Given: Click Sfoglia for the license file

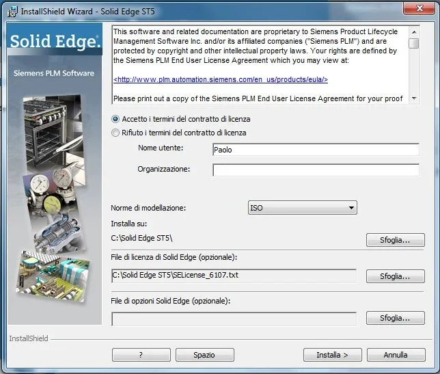Looking at the screenshot, I should (395, 276).
